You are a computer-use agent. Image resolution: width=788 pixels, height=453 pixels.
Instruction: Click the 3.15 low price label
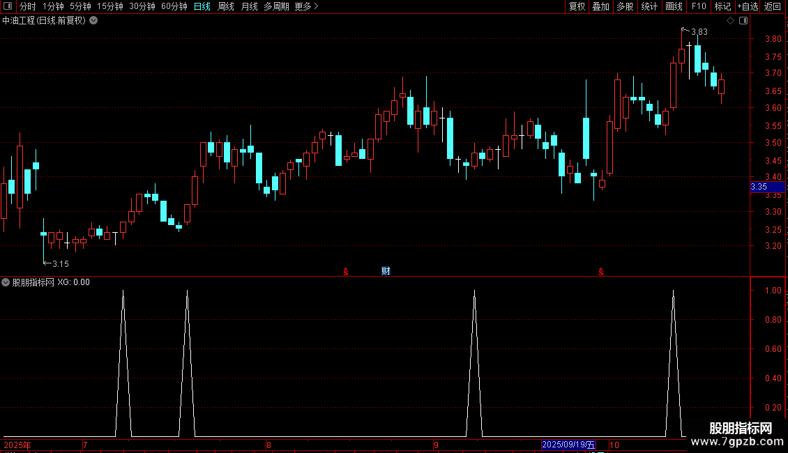coord(61,264)
